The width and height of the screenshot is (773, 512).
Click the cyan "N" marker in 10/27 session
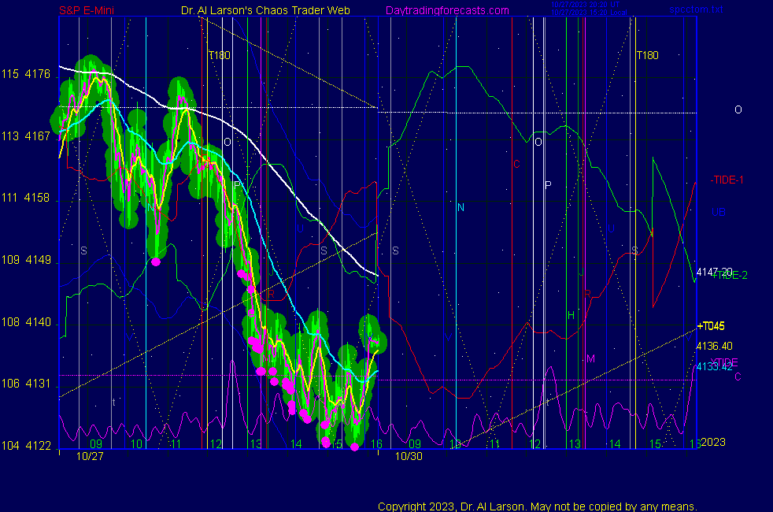point(150,208)
